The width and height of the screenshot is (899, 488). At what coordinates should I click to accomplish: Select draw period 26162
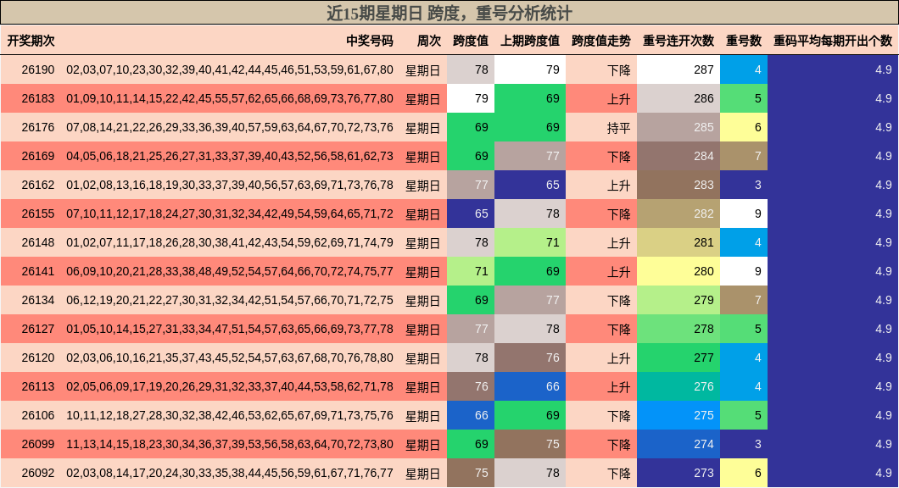click(38, 185)
